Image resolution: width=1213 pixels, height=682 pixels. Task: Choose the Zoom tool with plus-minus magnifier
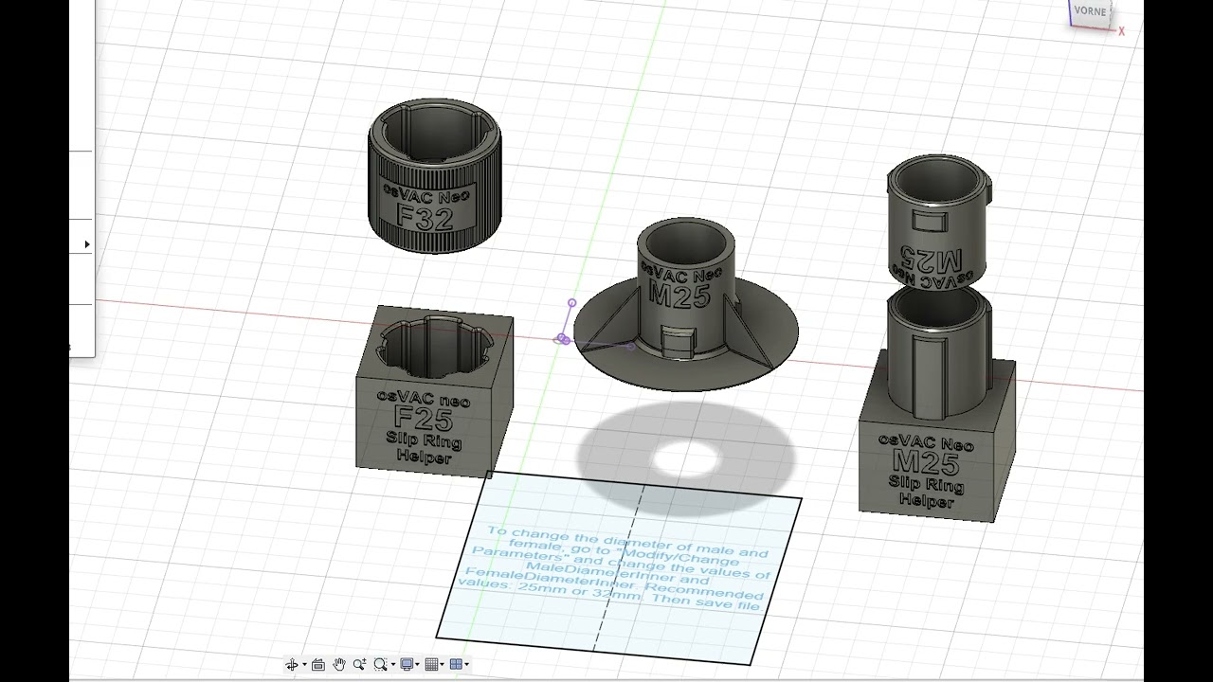[359, 664]
